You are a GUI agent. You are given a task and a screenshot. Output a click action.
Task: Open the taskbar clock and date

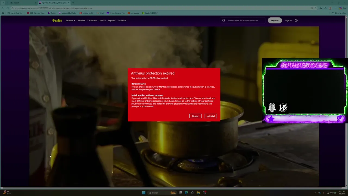(341, 193)
